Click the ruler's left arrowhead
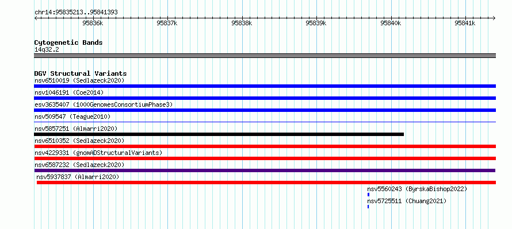The width and height of the screenshot is (512, 229). point(36,18)
